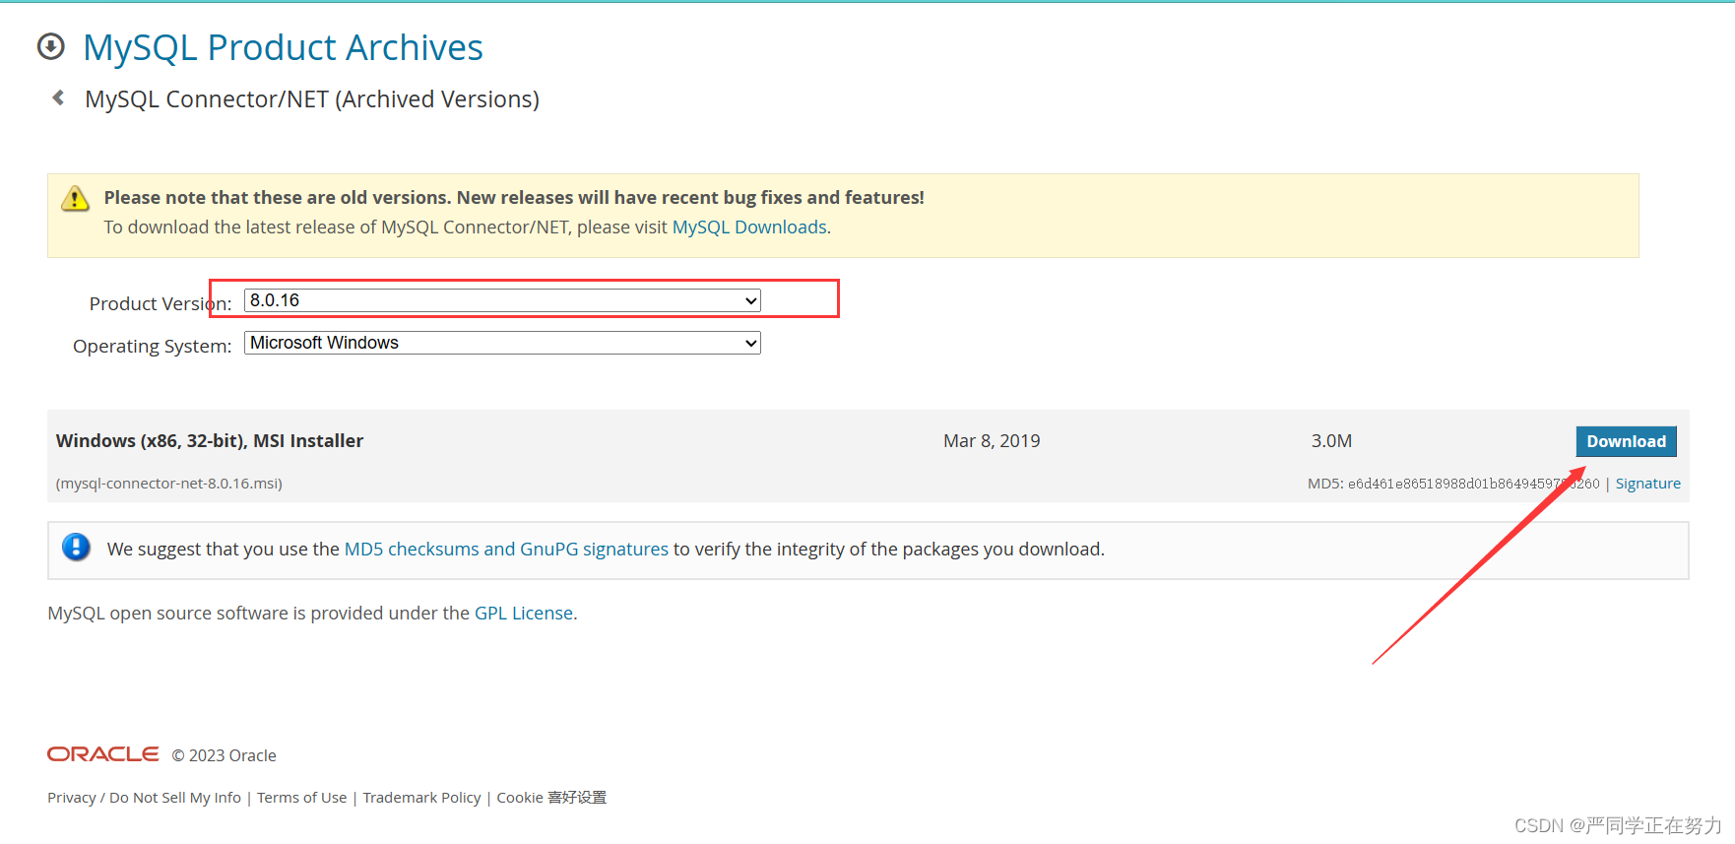Viewport: 1735px width, 844px height.
Task: Click the MySQL Product Archives heading
Action: click(x=283, y=47)
